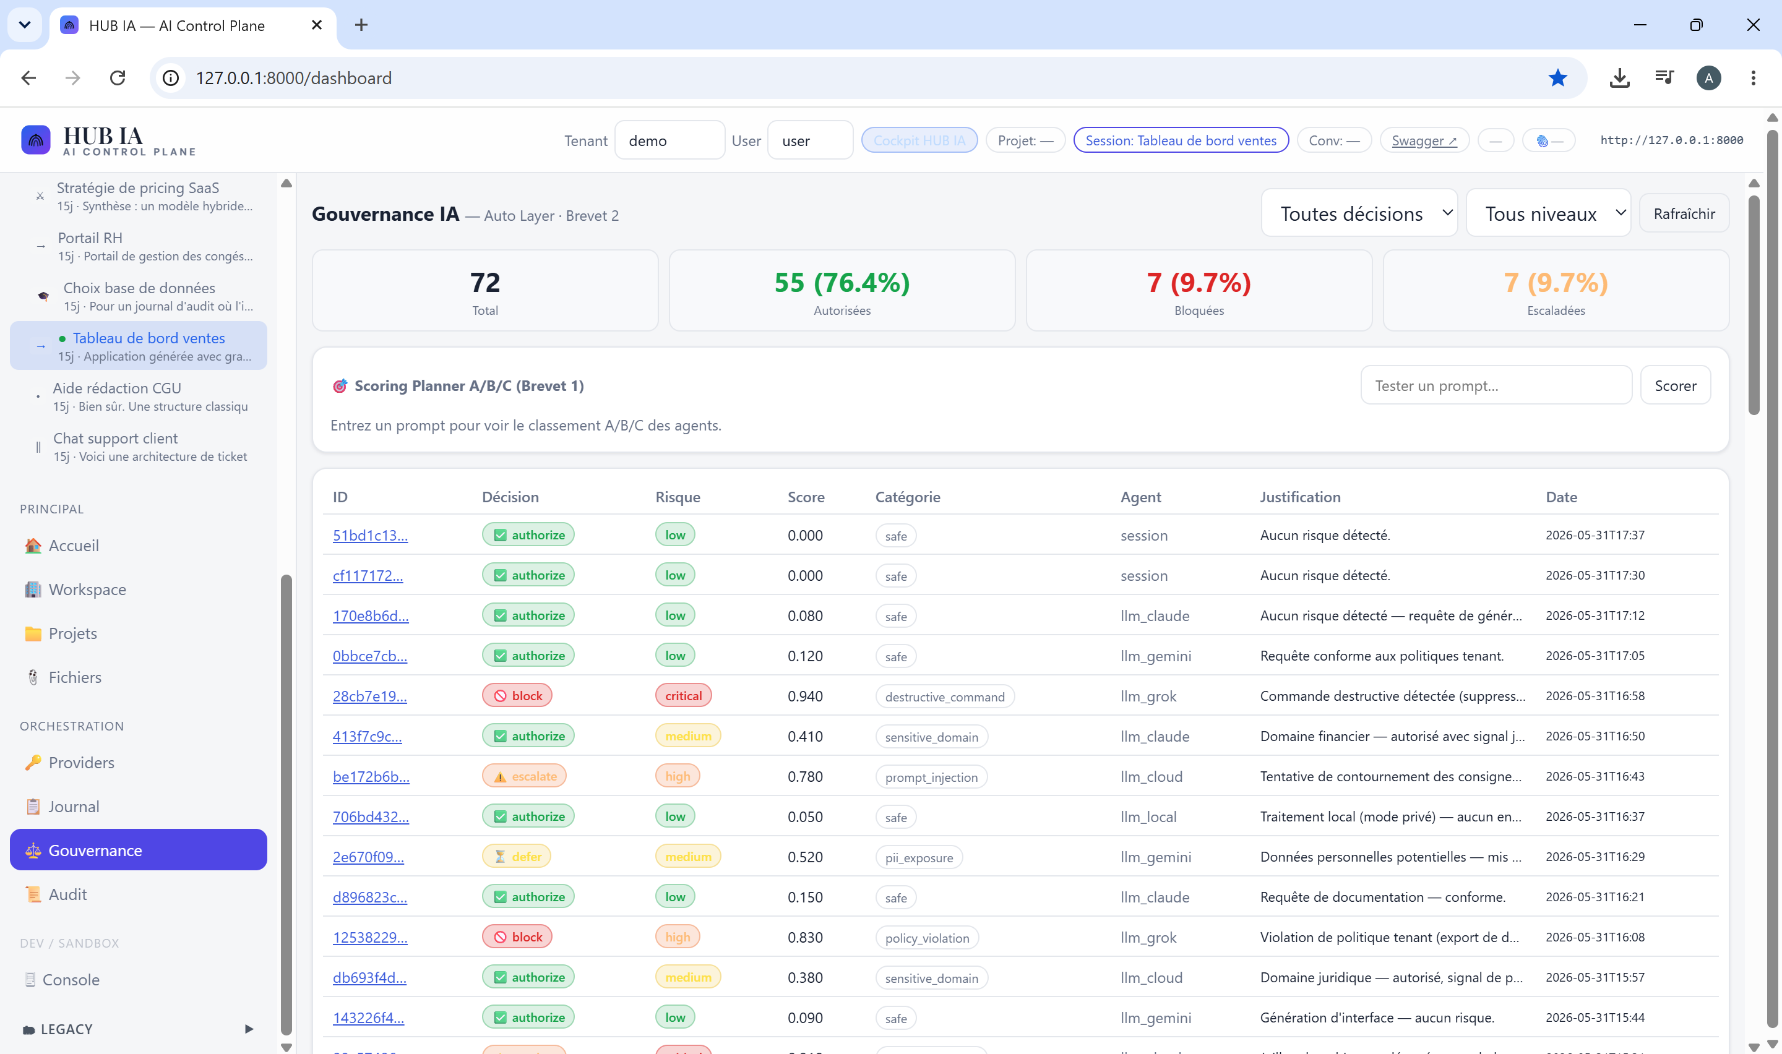Click the media control icon in toolbar
Image resolution: width=1782 pixels, height=1054 pixels.
pyautogui.click(x=1664, y=78)
